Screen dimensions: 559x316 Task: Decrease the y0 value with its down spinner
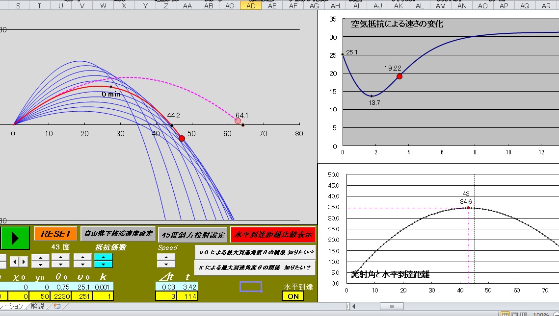click(40, 265)
